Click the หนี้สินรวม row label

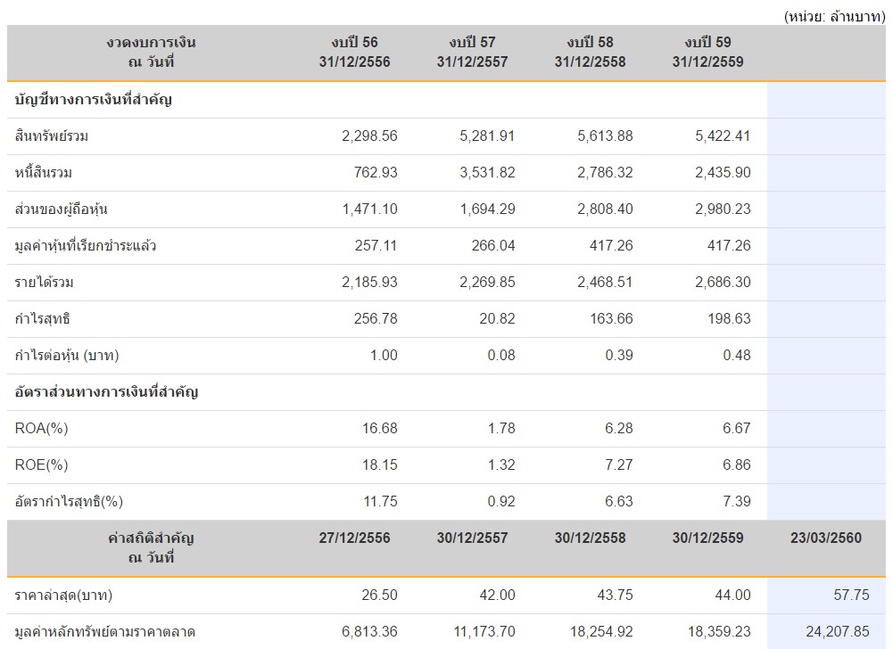(x=46, y=173)
